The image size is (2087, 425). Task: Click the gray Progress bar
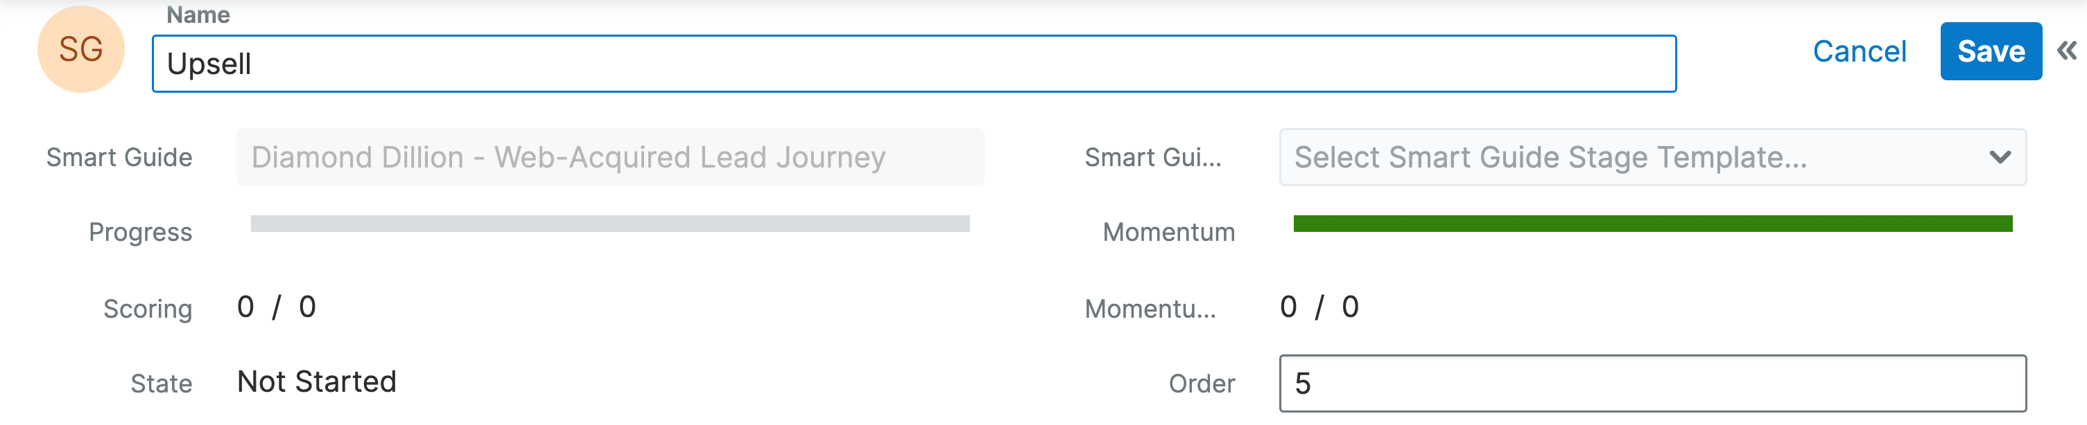click(609, 224)
